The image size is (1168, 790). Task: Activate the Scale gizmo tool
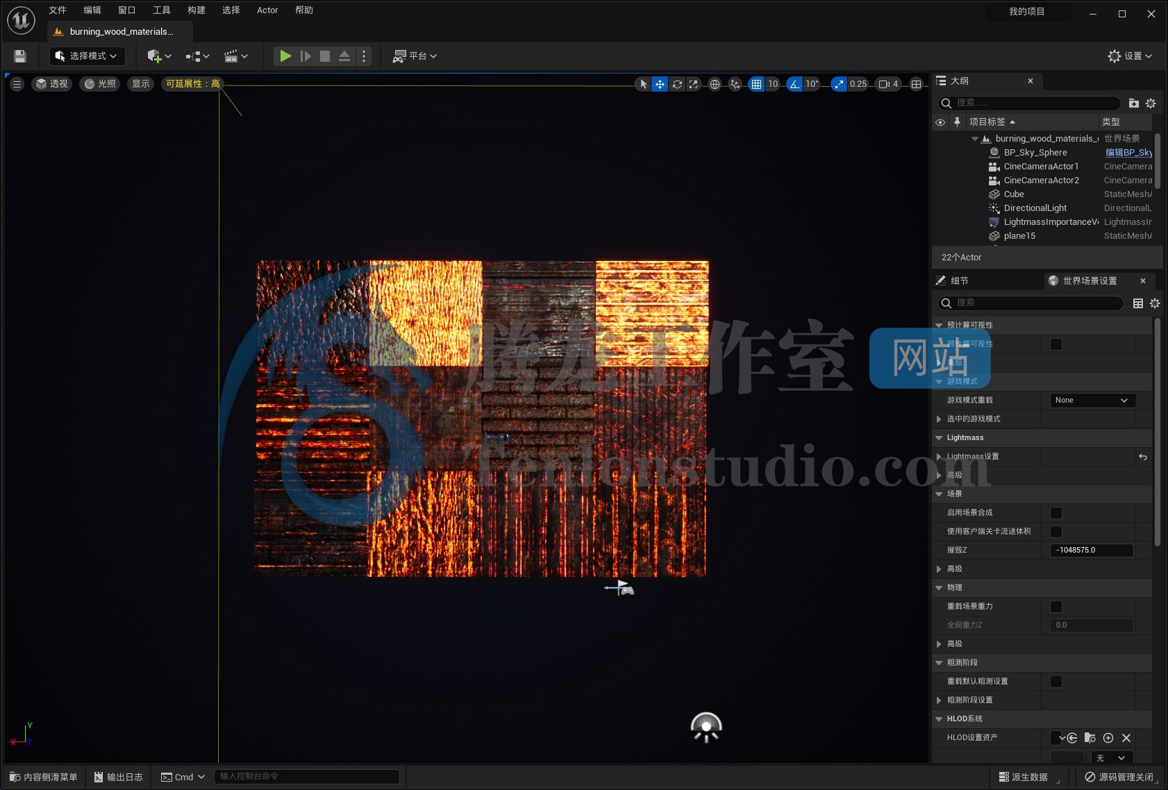point(694,84)
